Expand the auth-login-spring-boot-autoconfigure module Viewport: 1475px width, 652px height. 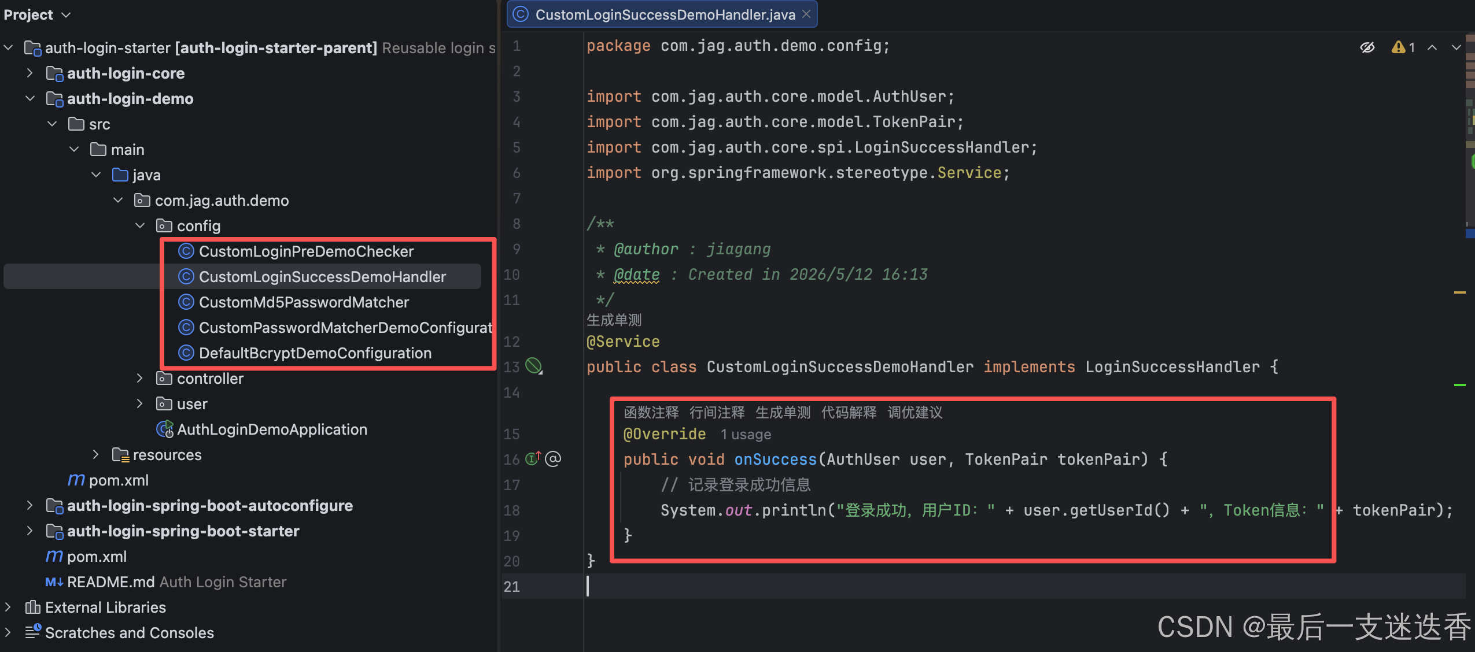31,505
